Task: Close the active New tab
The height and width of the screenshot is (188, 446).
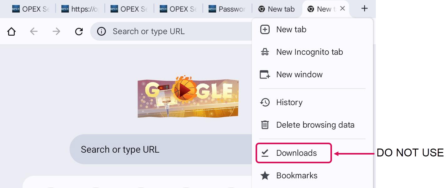Action: point(343,9)
